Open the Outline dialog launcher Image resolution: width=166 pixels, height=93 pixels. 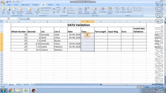coord(142,16)
